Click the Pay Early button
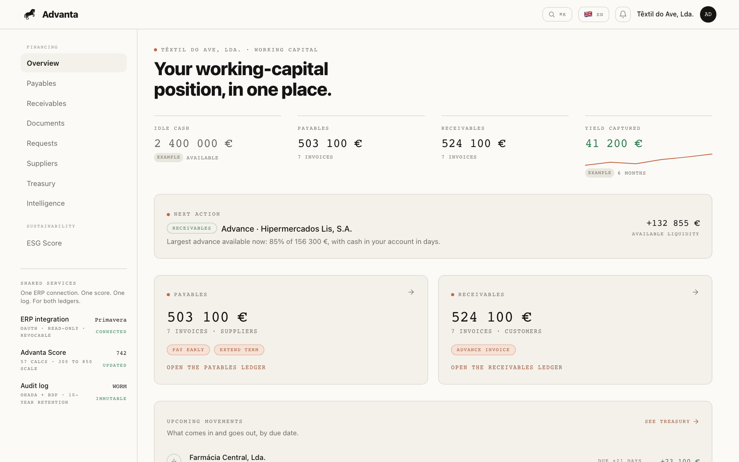This screenshot has height=462, width=739. (188, 350)
